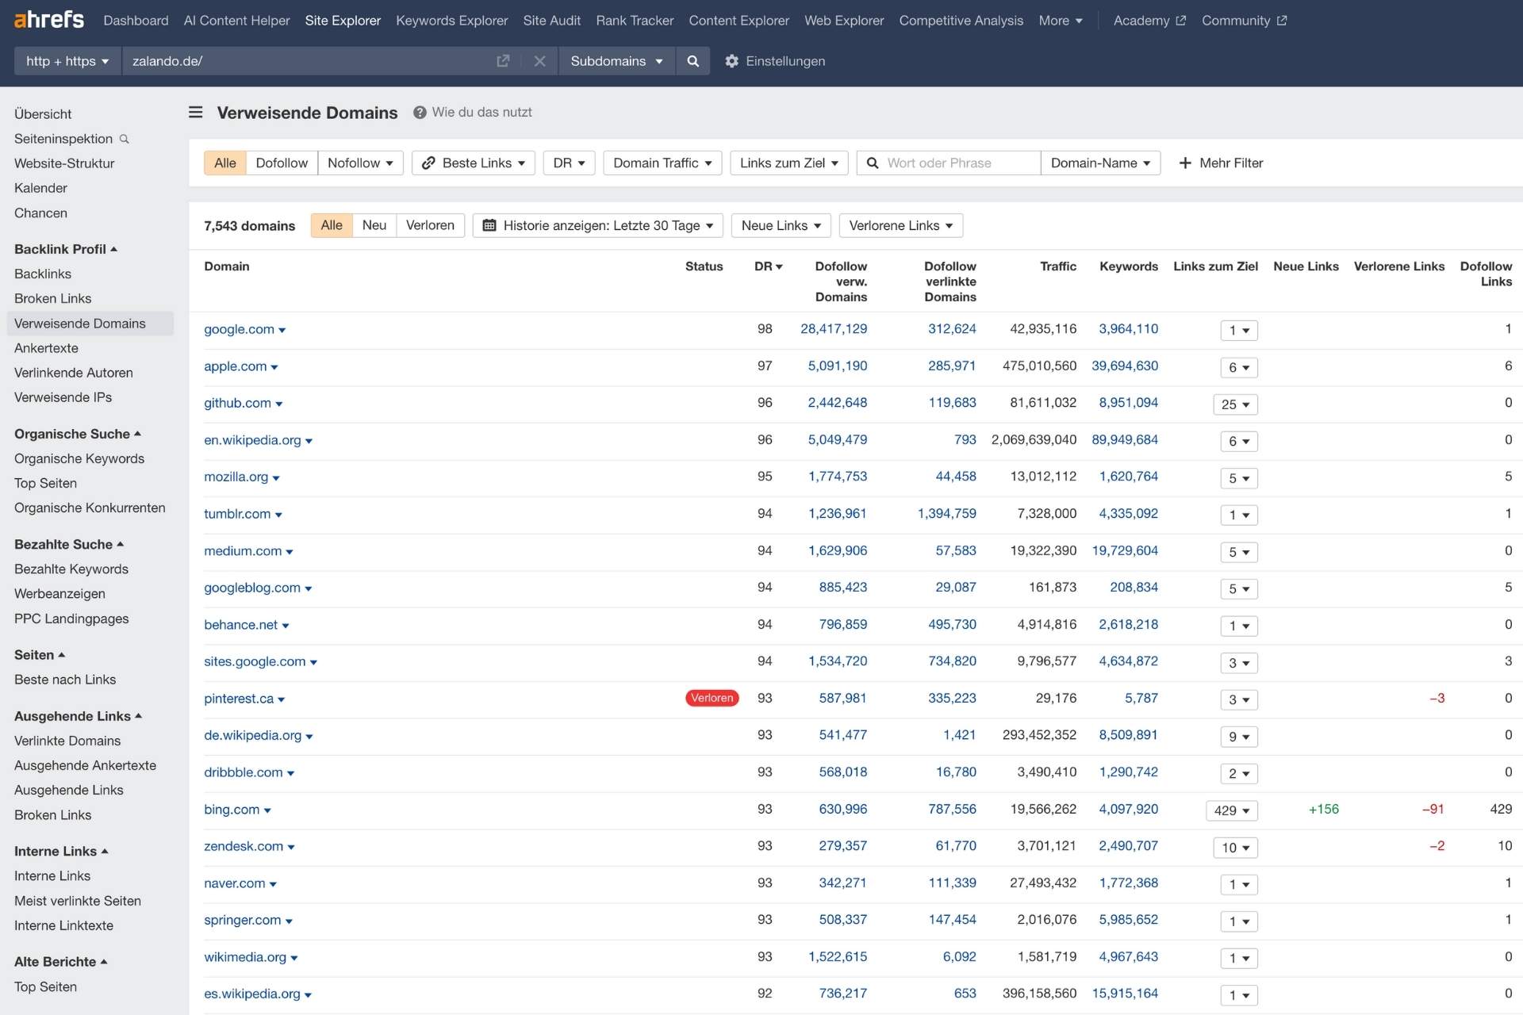This screenshot has width=1523, height=1015.
Task: Open Subdomains mode dropdown
Action: 616,61
